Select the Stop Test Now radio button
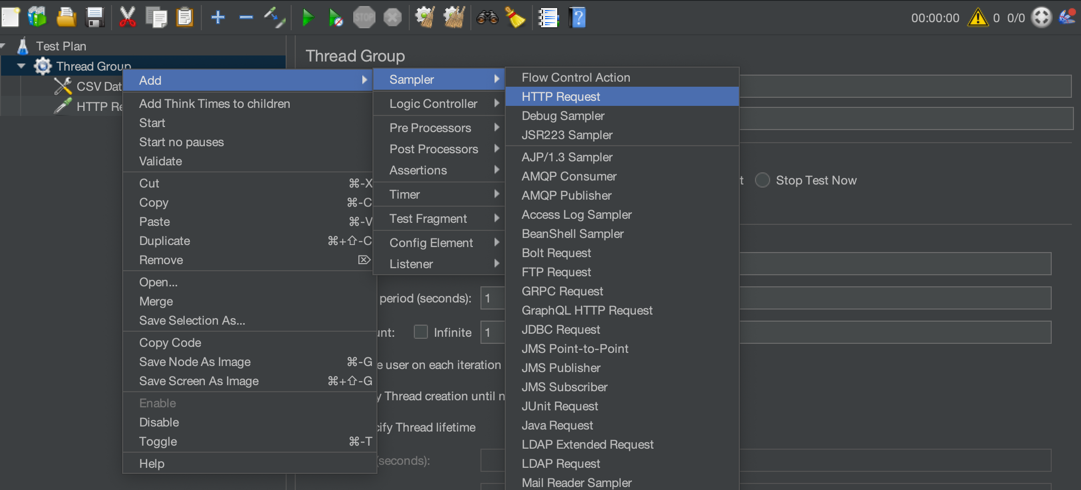Screen dimensions: 1081x490 click(x=762, y=180)
